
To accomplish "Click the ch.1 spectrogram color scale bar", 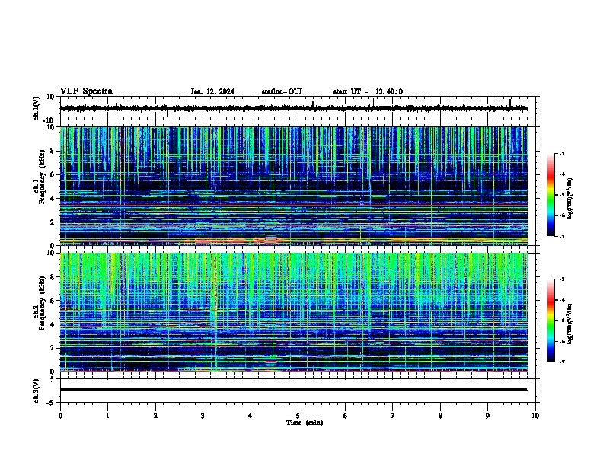I will [551, 195].
